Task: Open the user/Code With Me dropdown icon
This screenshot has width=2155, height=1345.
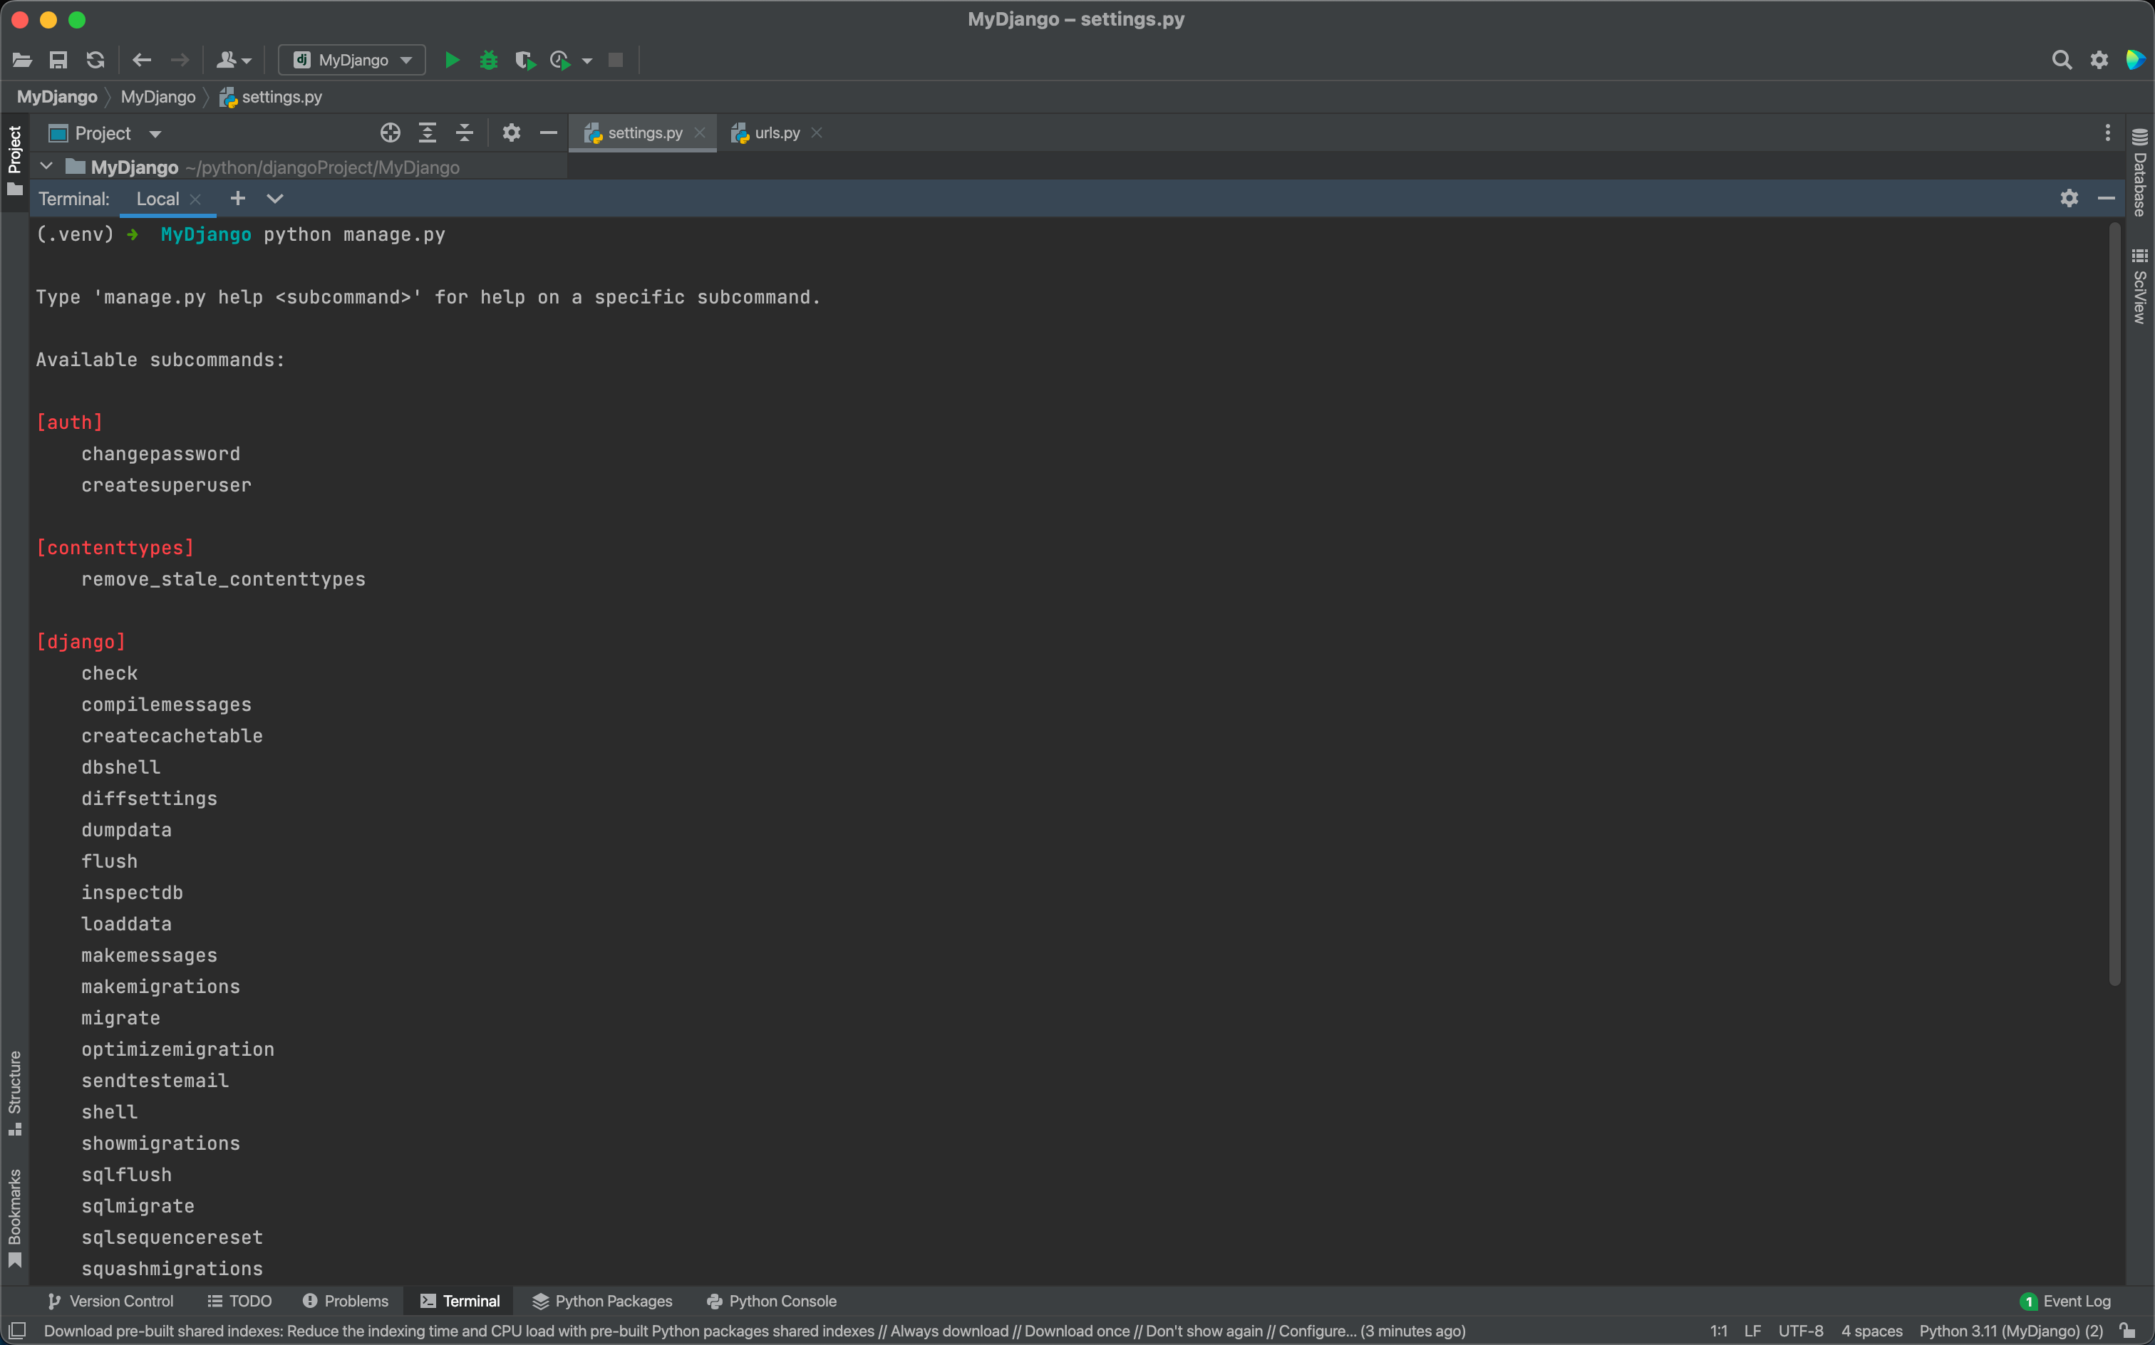Action: pos(234,60)
